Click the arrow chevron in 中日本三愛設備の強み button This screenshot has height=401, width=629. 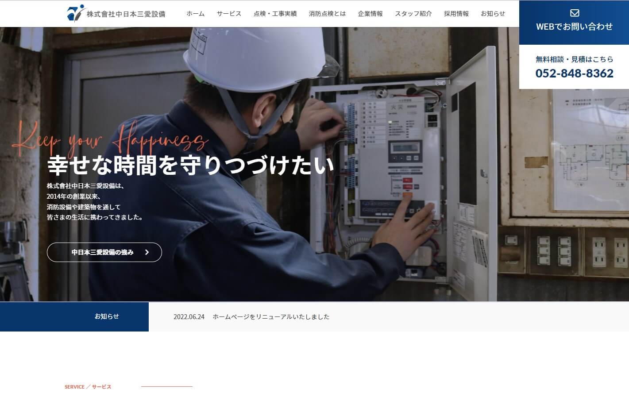point(147,252)
